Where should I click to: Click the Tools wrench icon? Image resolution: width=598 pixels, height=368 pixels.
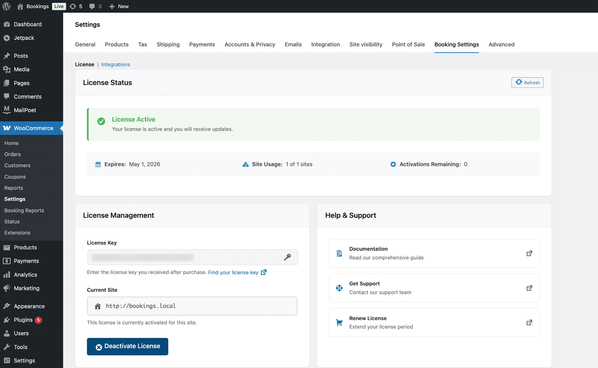point(7,347)
